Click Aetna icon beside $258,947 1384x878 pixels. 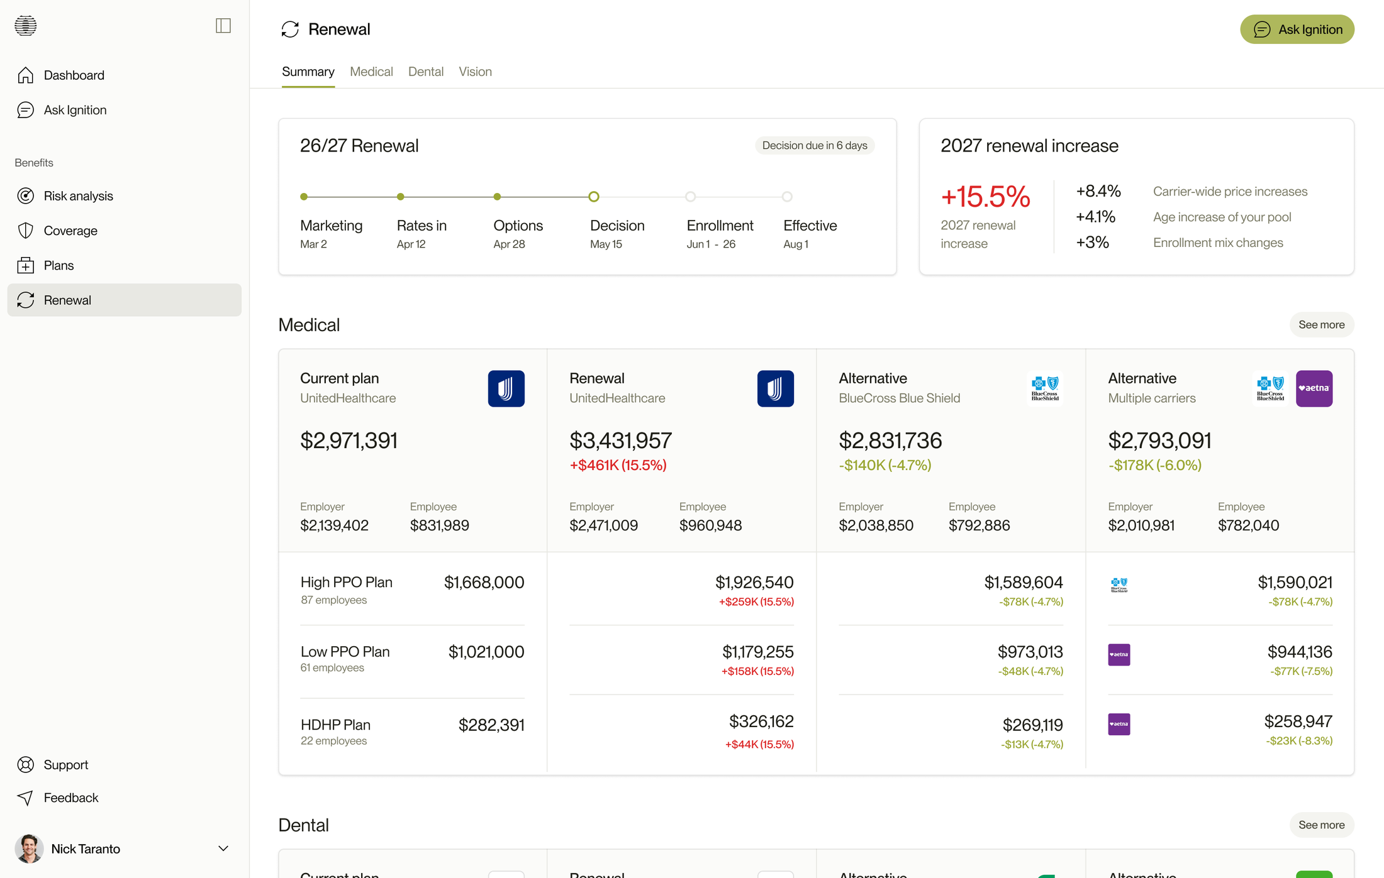pyautogui.click(x=1119, y=724)
